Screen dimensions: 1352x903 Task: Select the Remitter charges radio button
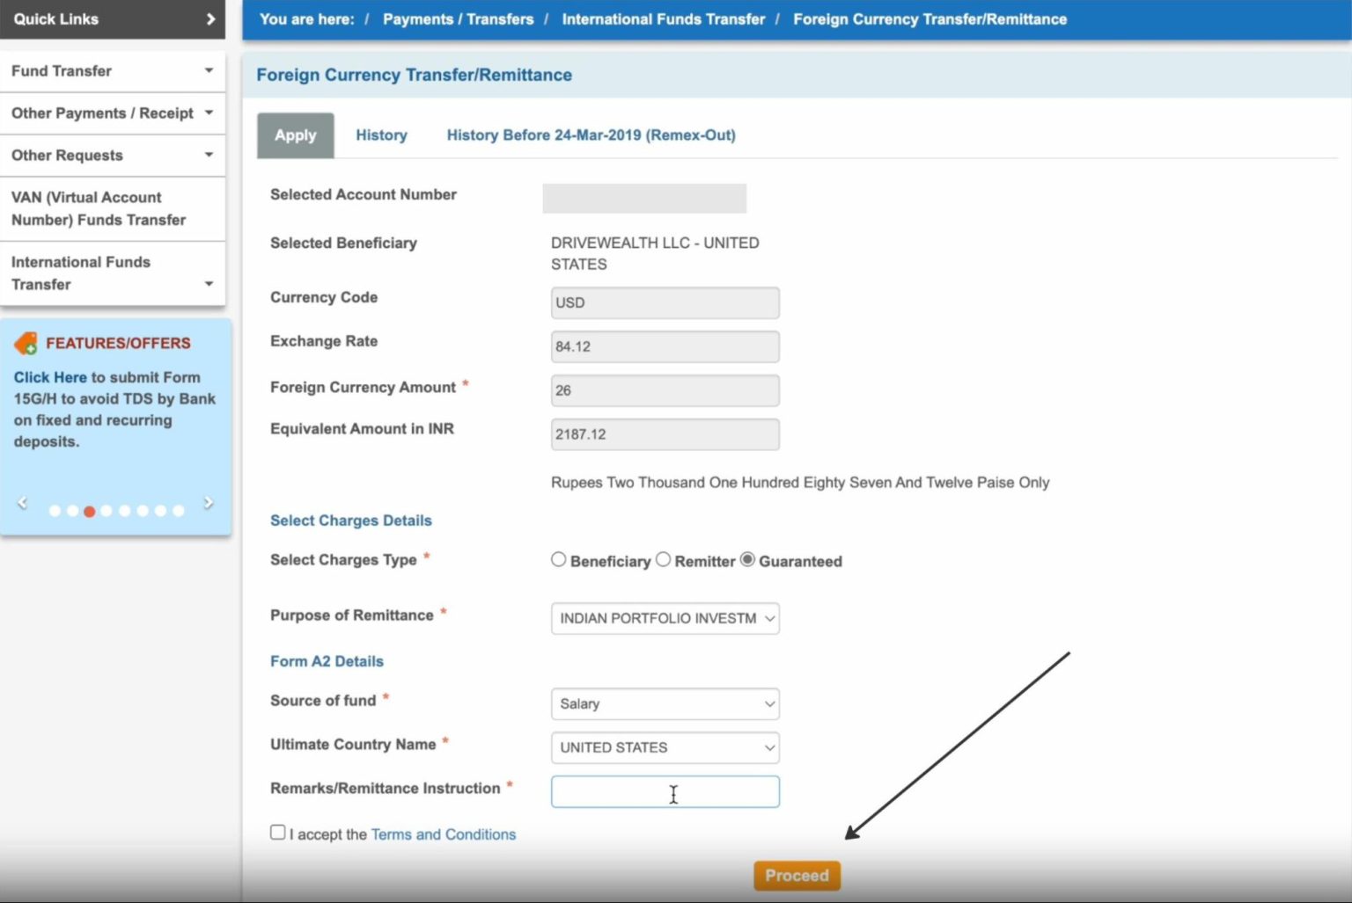663,559
